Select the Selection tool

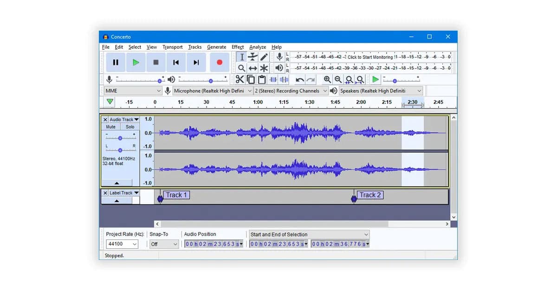pos(242,56)
